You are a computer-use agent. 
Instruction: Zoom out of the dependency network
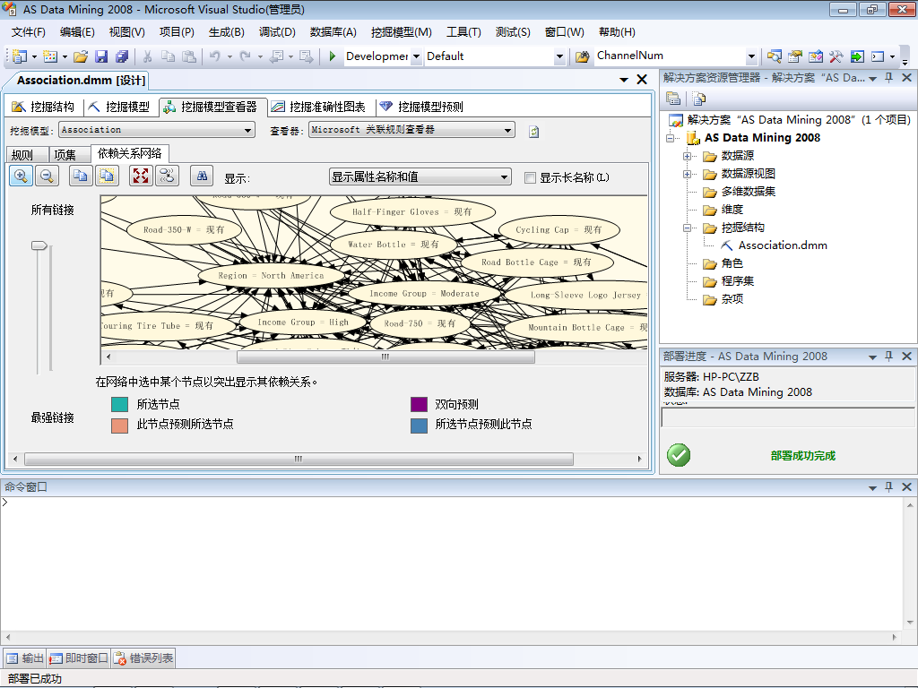(47, 176)
